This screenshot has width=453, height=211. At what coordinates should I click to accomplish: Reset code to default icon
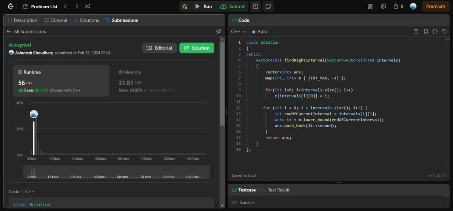(x=444, y=32)
